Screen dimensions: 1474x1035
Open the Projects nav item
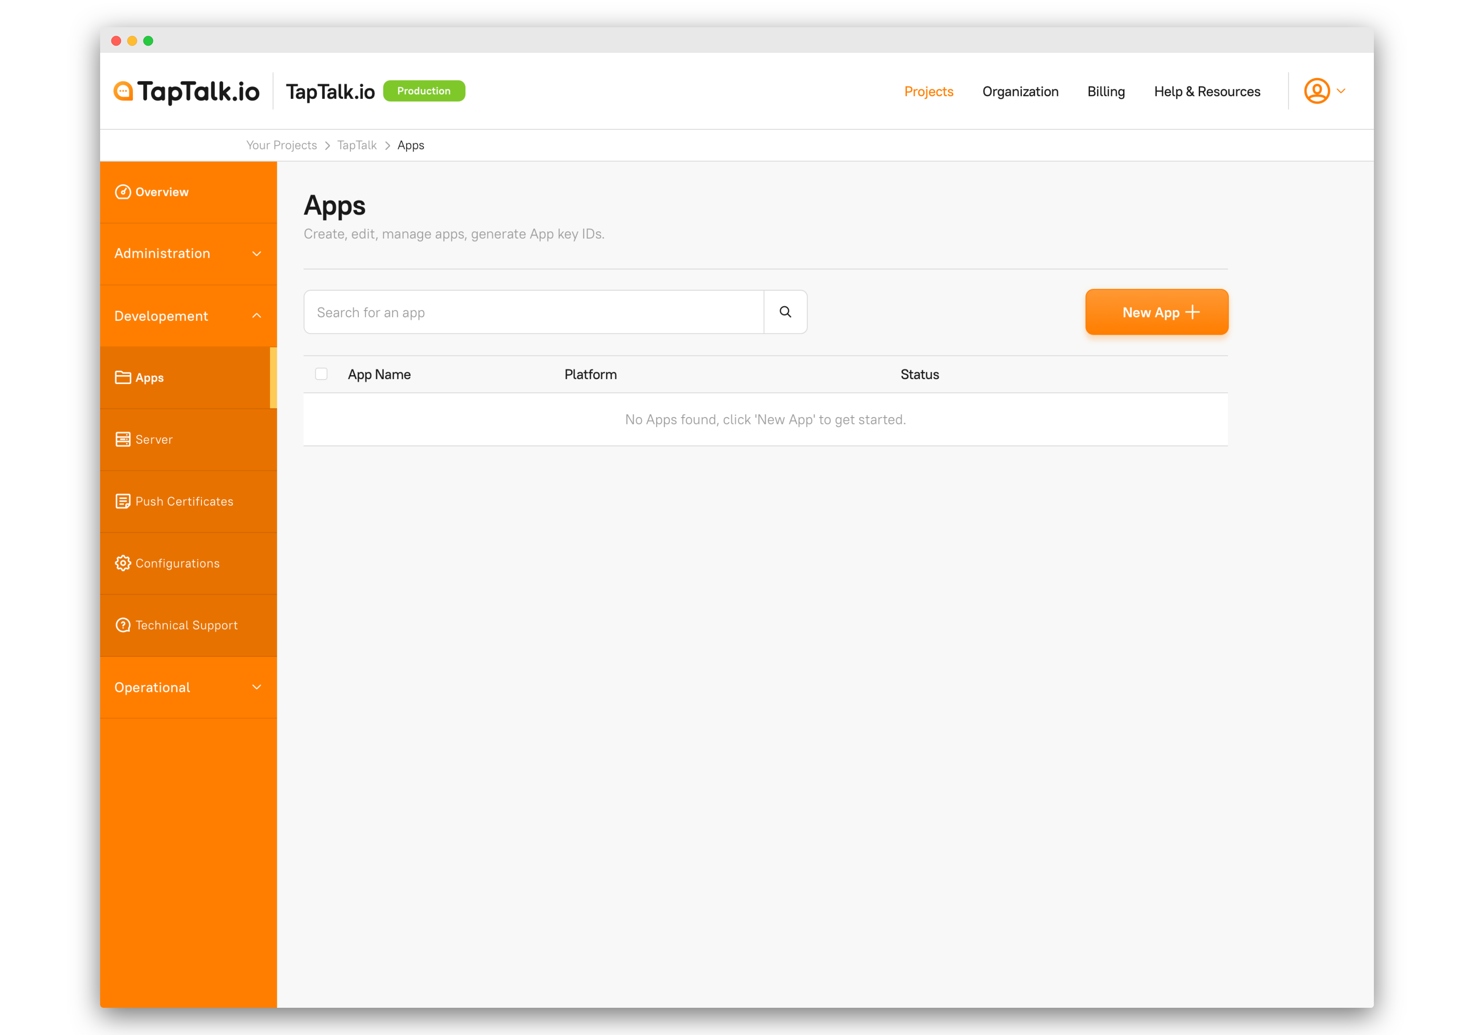point(928,92)
